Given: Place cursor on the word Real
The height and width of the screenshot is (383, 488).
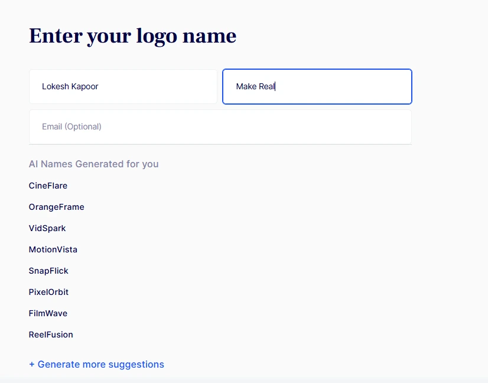Looking at the screenshot, I should [266, 86].
